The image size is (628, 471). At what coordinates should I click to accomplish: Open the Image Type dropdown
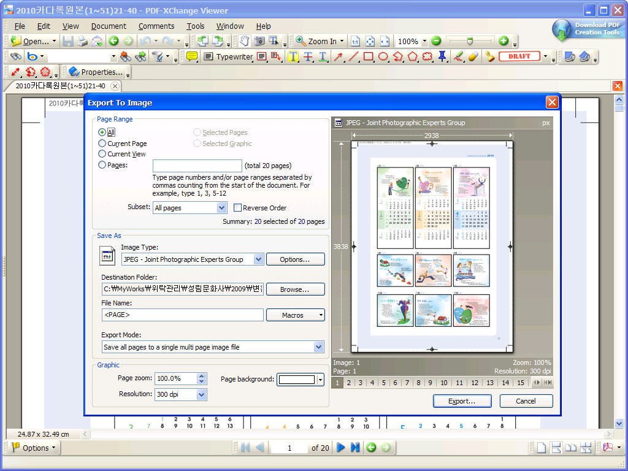click(258, 259)
